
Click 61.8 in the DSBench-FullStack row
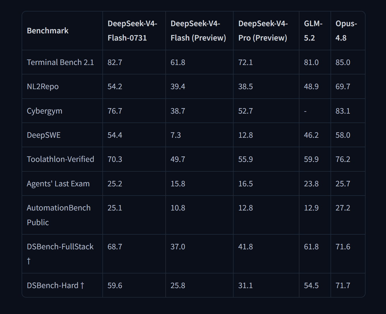click(311, 247)
